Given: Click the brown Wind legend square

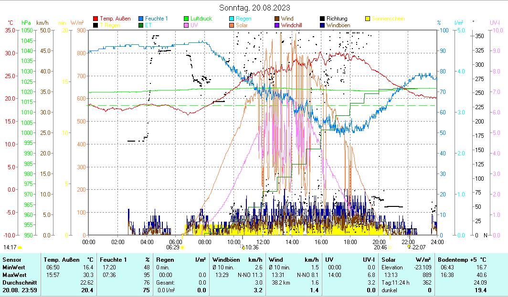Looking at the screenshot, I should (x=277, y=19).
